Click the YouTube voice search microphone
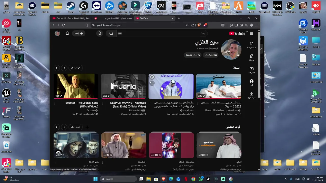 coord(100,33)
